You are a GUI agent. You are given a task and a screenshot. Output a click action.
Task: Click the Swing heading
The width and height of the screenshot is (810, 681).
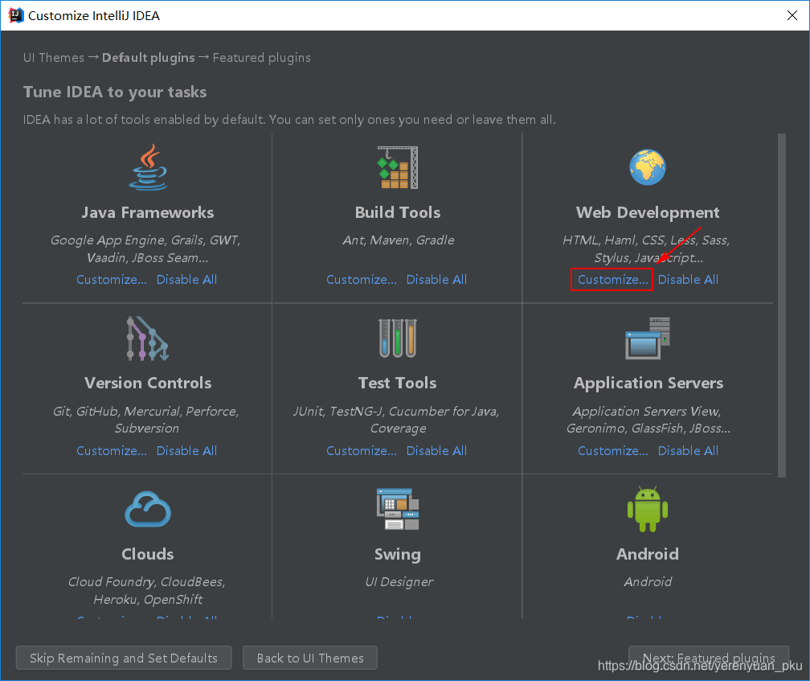pos(397,554)
